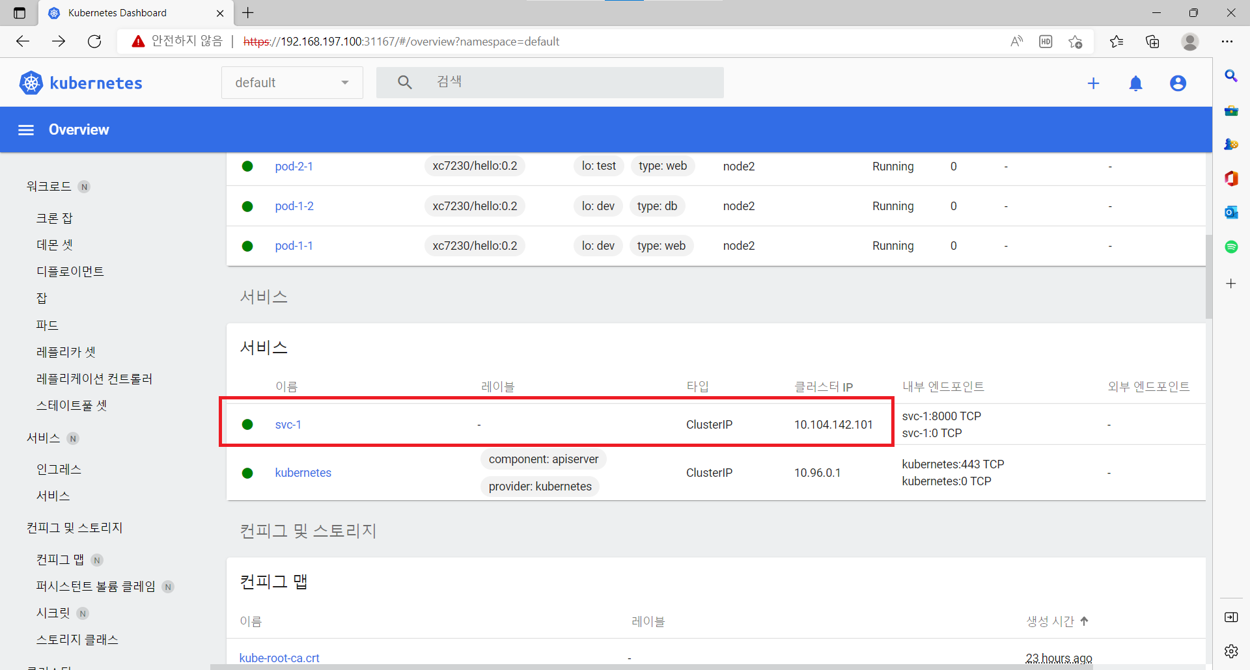Viewport: 1250px width, 670px height.
Task: Open 파드 in sidebar
Action: (48, 325)
